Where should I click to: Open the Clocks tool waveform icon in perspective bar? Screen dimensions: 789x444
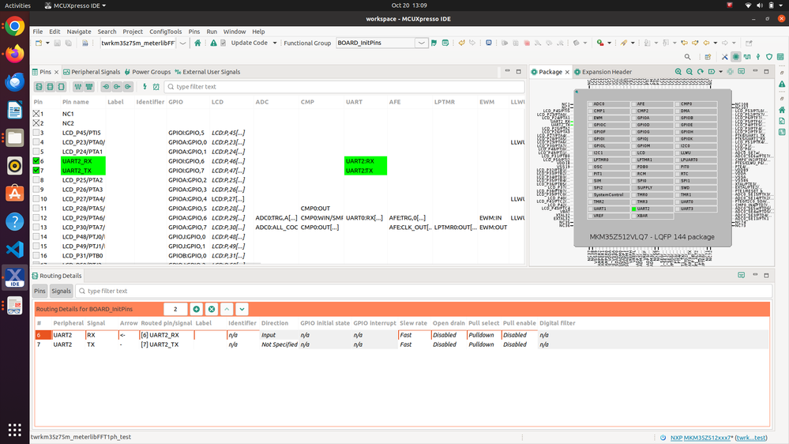click(747, 57)
